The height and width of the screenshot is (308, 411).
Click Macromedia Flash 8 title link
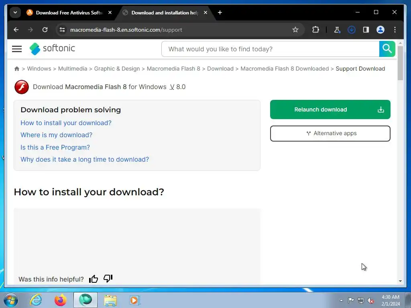(x=96, y=87)
